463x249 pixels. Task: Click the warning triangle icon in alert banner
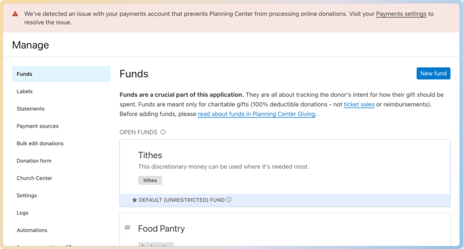pyautogui.click(x=16, y=13)
